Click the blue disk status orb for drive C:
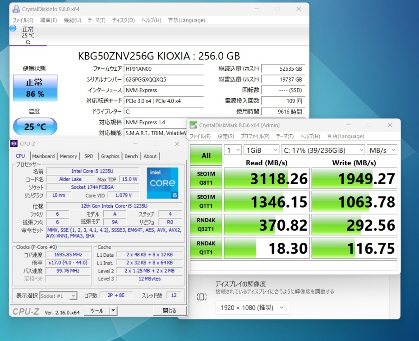 [13, 28]
